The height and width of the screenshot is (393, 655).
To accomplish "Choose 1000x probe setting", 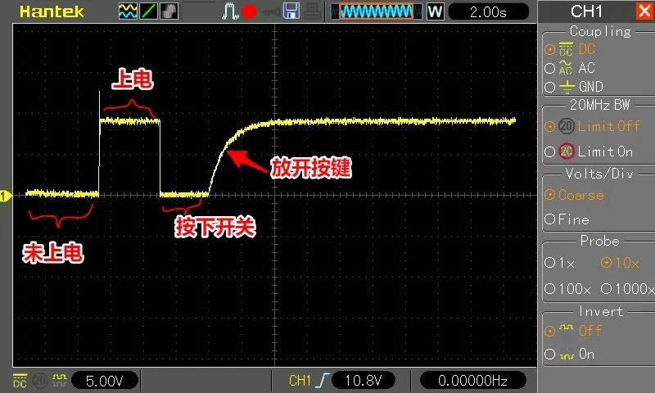I will 607,289.
